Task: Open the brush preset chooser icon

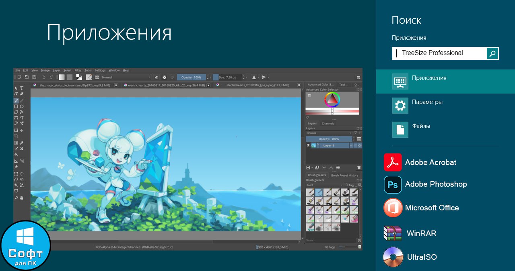Action: tap(97, 77)
